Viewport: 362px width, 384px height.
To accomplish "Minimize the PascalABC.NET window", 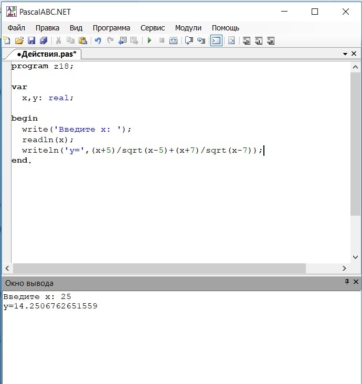I will click(x=284, y=12).
